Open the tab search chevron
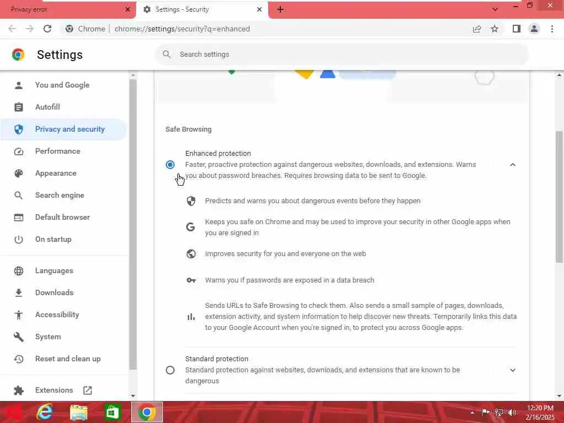564x423 pixels. click(495, 9)
